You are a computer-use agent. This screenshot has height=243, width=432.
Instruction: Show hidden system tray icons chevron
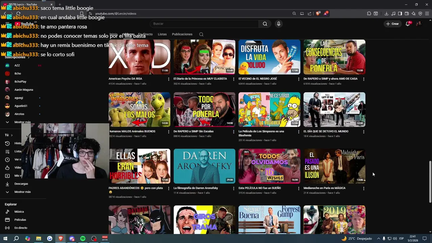(x=378, y=239)
